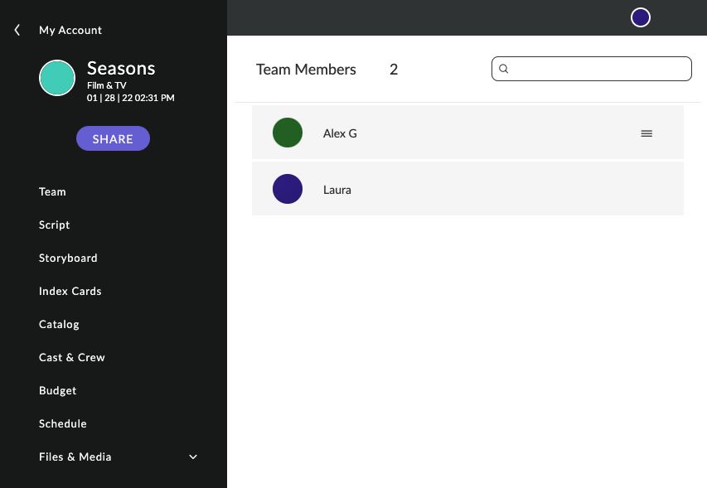The image size is (707, 488).
Task: Select Index Cards from the sidebar
Action: 70,291
